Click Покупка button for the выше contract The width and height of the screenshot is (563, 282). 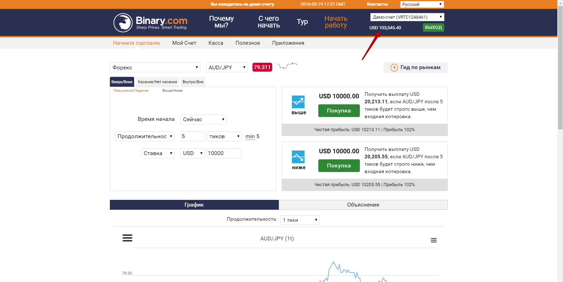coord(339,111)
